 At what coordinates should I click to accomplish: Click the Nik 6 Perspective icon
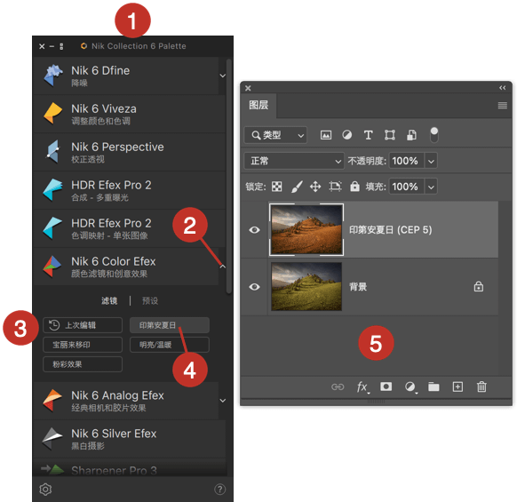click(52, 151)
